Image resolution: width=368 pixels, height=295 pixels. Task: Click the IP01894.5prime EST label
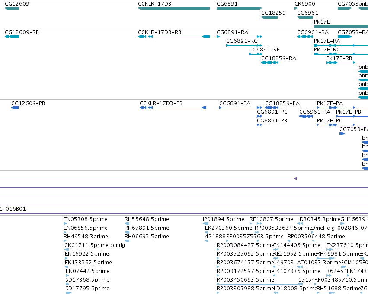224,219
